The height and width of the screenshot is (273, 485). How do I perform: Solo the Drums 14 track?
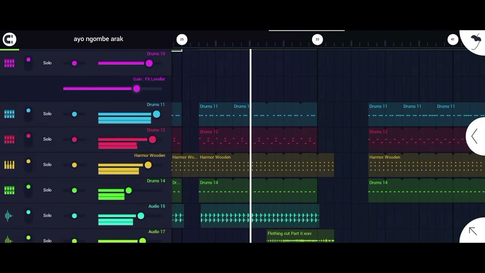[47, 190]
